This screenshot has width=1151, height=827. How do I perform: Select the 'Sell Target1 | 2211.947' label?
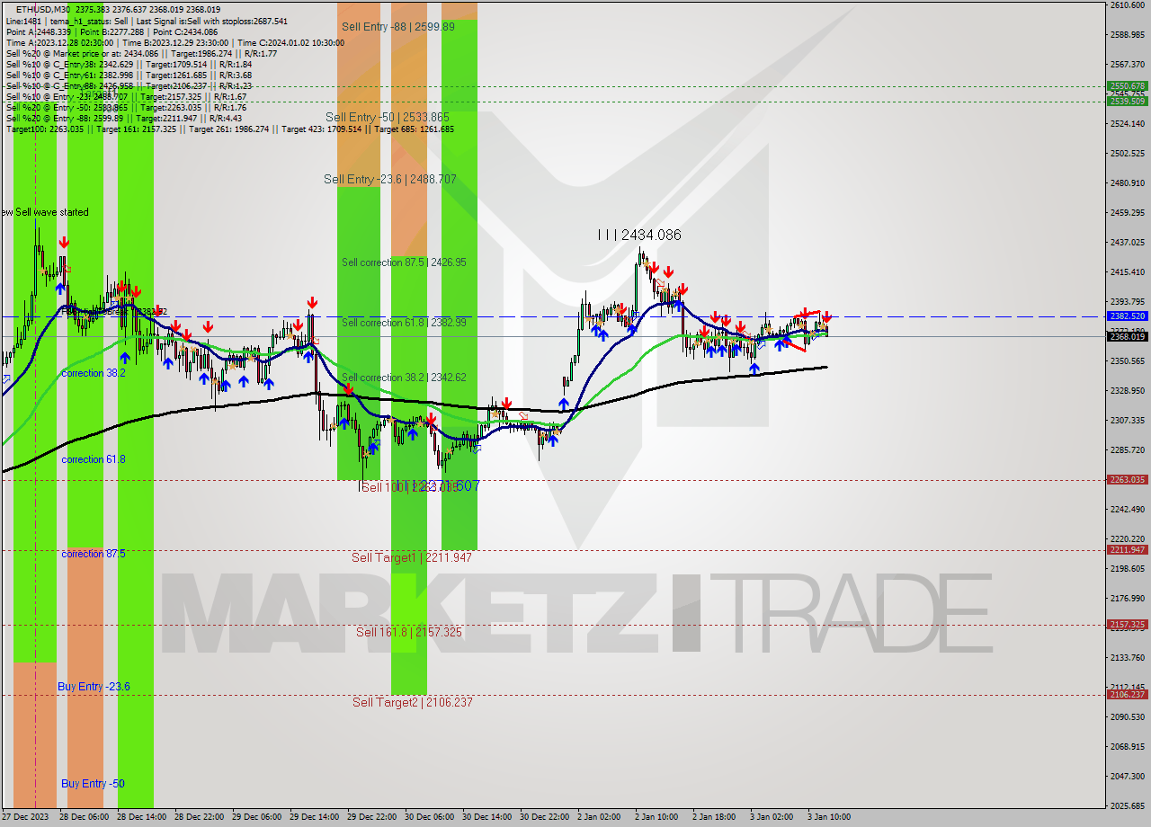pos(412,557)
